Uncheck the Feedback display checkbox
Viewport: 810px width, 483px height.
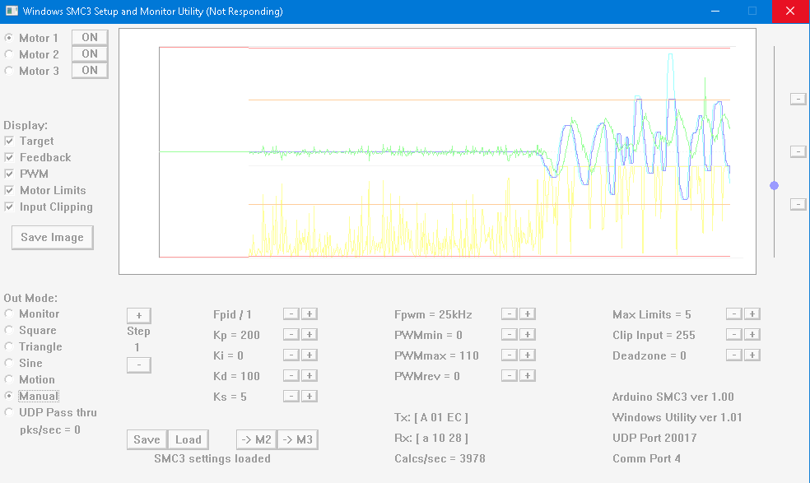9,157
